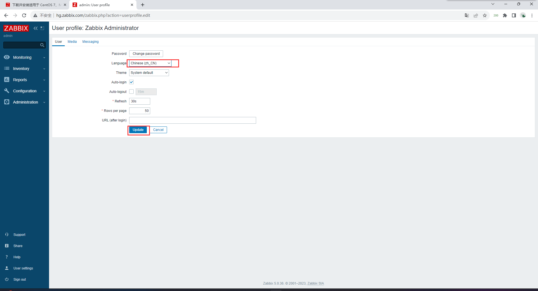This screenshot has width=538, height=291.
Task: Uncheck the Auto-login checkbox
Action: pos(131,82)
